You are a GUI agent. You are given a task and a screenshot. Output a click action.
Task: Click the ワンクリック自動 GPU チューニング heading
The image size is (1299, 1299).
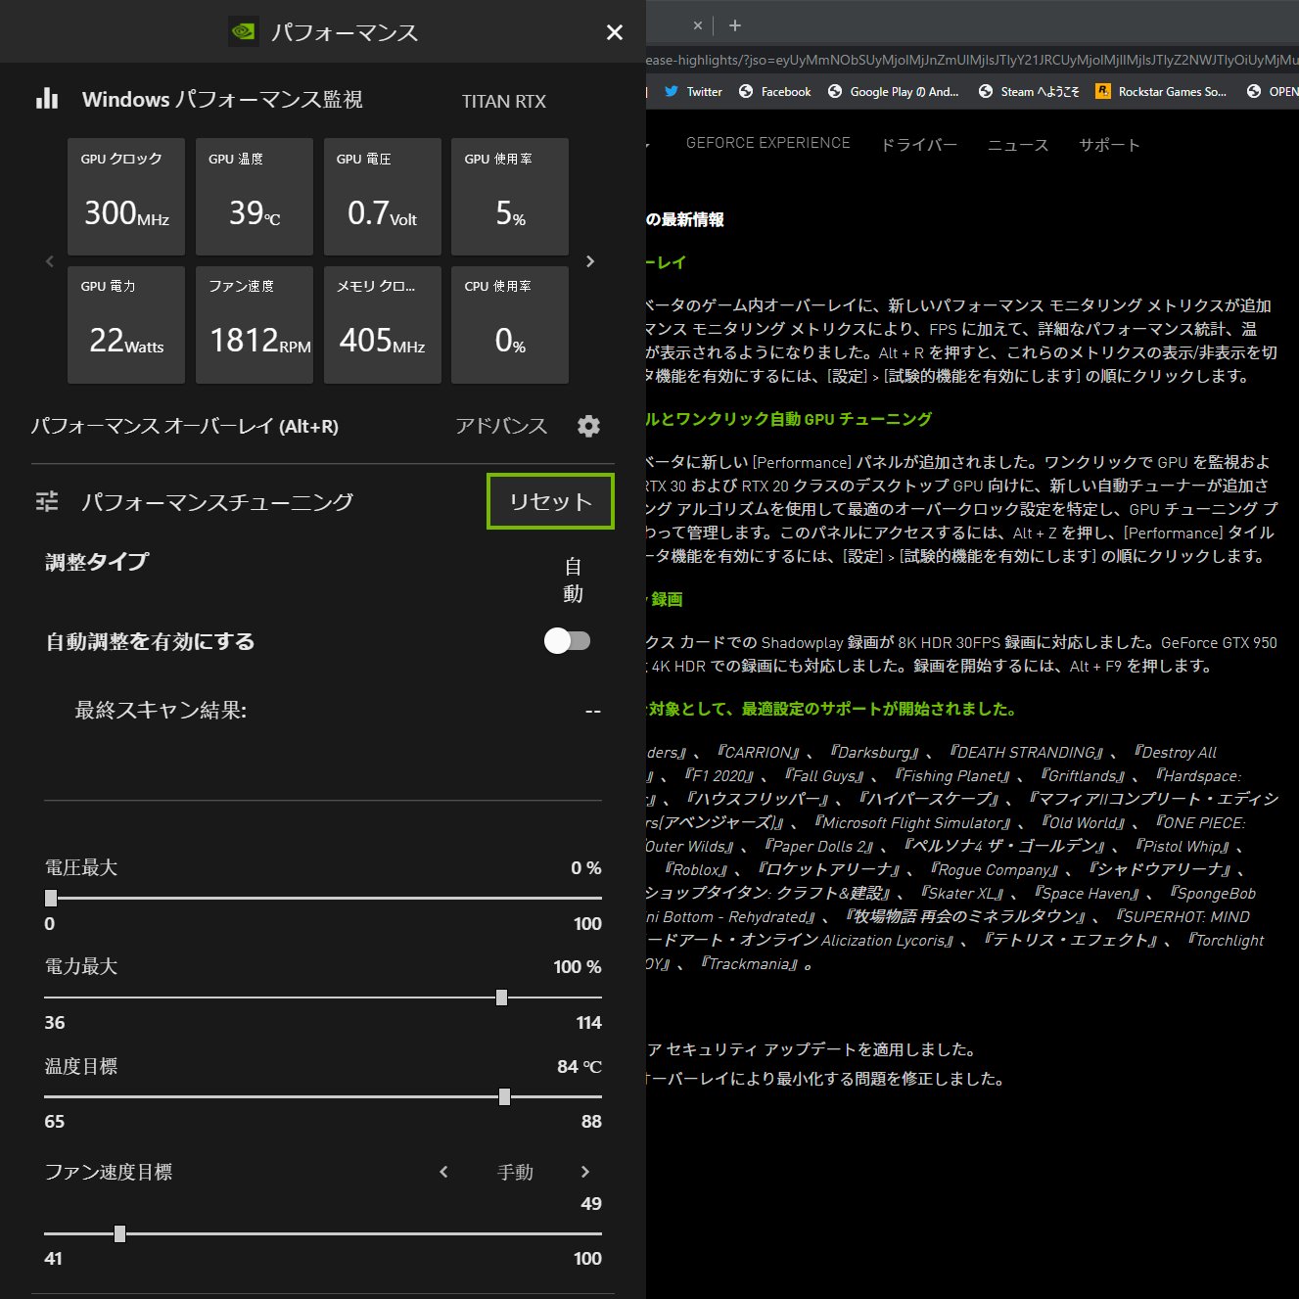click(x=789, y=419)
